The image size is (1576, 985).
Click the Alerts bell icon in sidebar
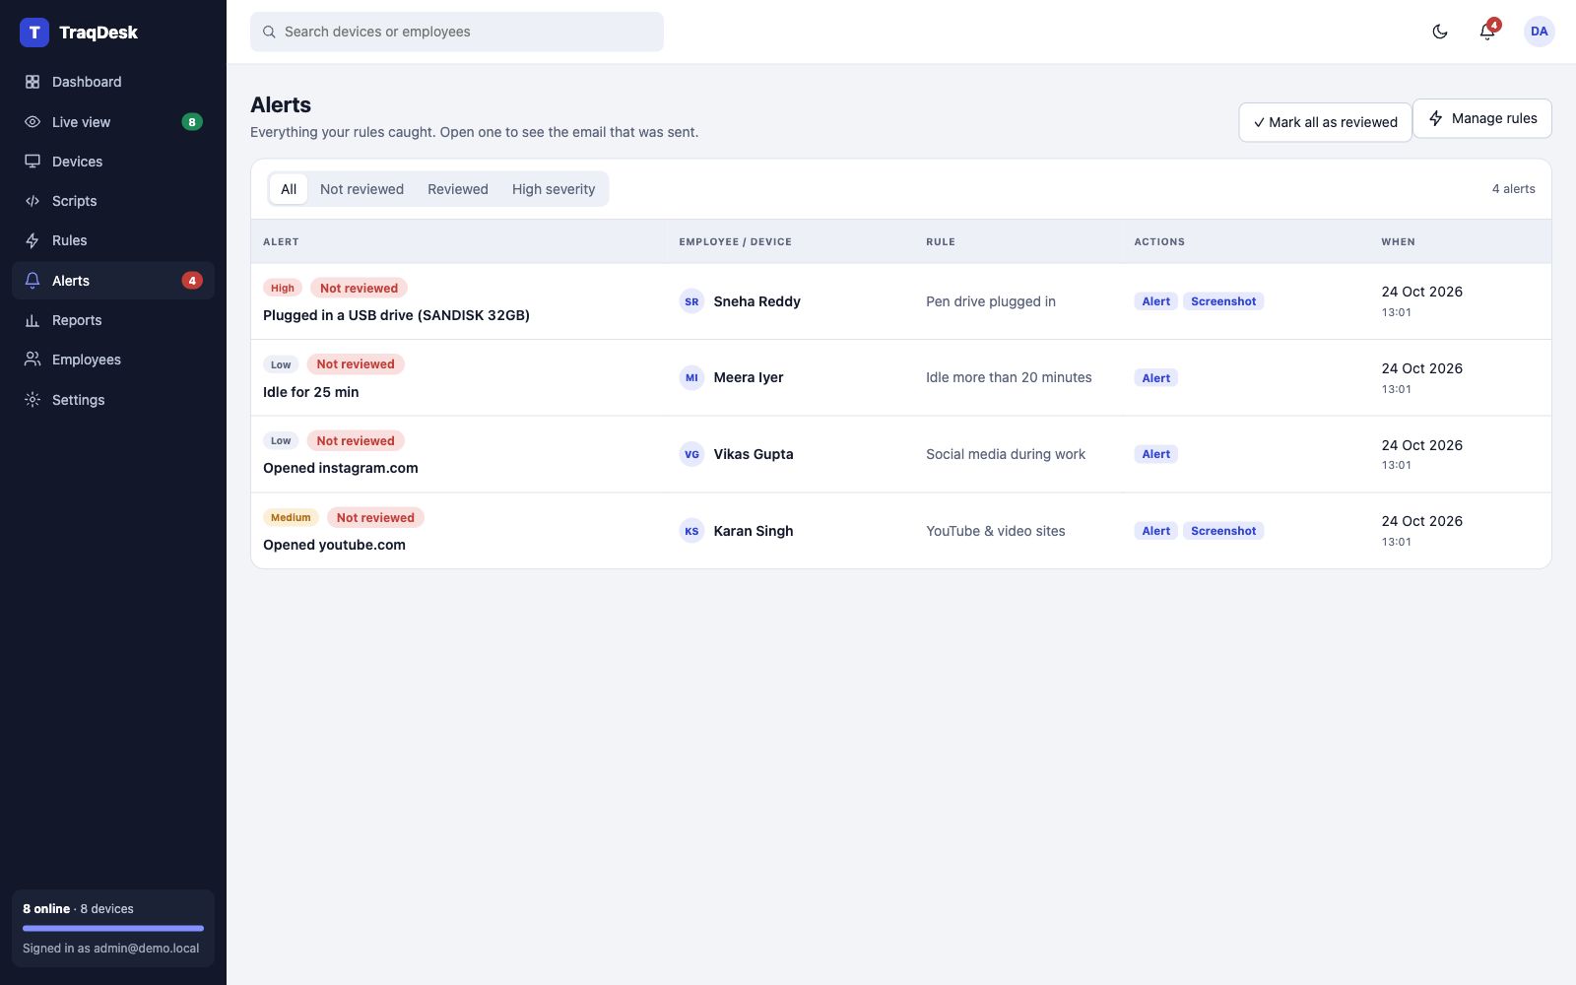[33, 281]
